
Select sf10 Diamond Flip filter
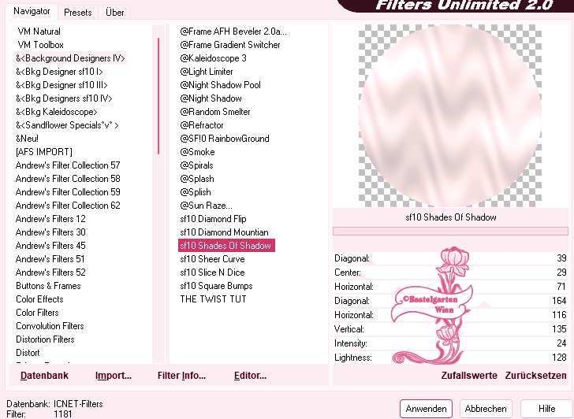pyautogui.click(x=213, y=219)
